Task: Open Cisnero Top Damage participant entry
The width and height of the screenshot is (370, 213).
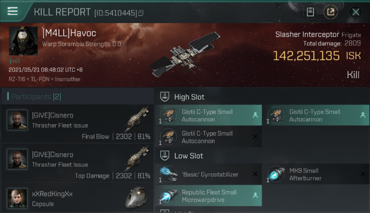Action: point(77,163)
